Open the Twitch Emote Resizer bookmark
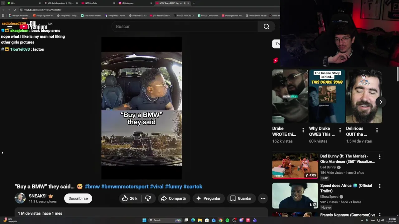The image size is (399, 224). tap(256, 16)
